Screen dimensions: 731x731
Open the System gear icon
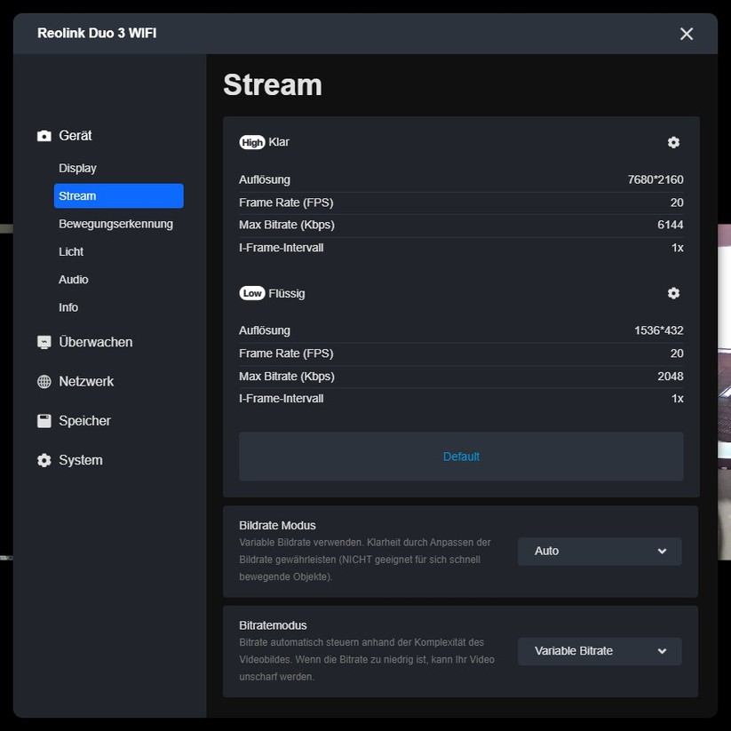[x=43, y=460]
